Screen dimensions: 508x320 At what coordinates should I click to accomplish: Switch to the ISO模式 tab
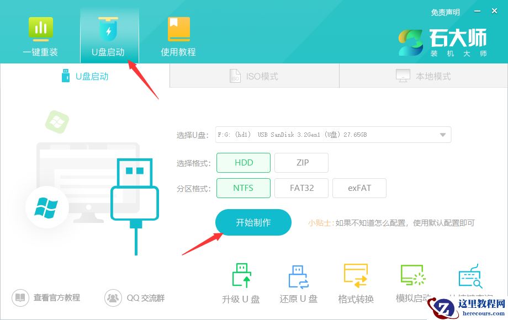point(254,76)
